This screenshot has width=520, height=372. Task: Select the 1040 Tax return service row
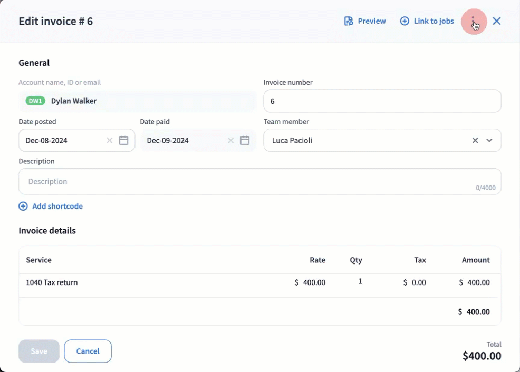tap(52, 282)
